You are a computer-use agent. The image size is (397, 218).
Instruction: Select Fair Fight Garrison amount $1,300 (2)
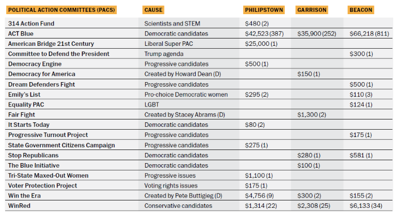click(x=312, y=115)
